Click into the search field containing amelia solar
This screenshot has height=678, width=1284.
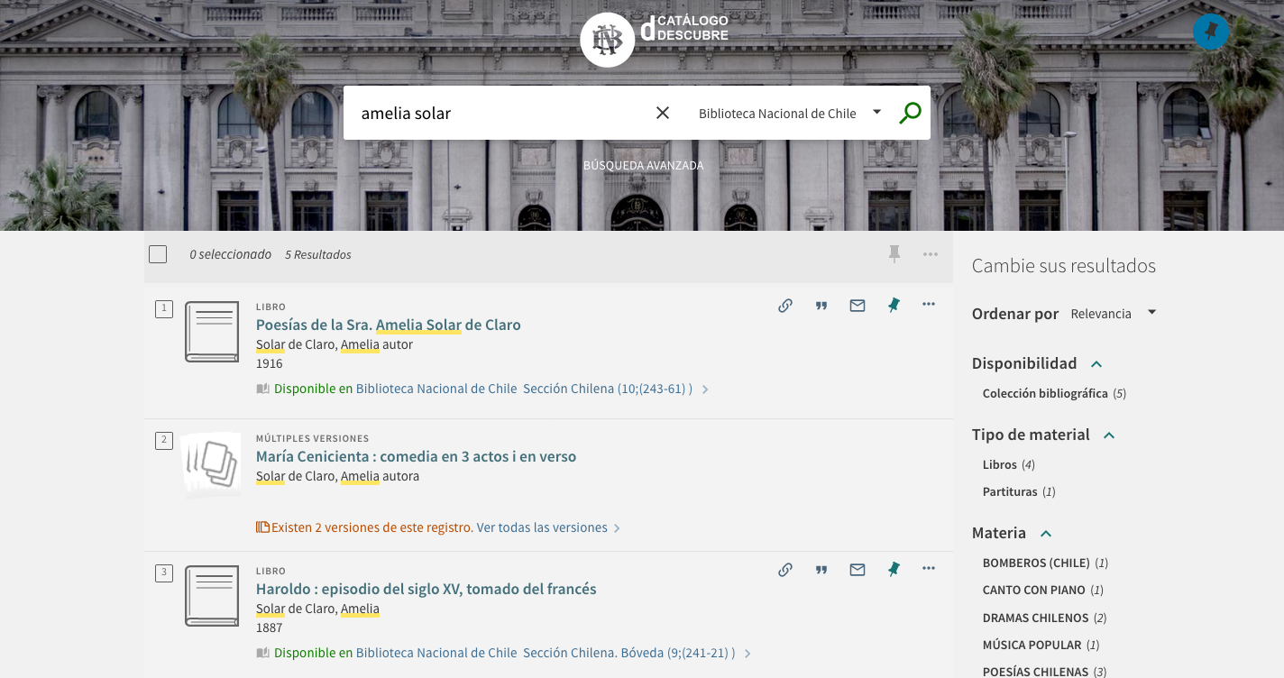click(496, 113)
